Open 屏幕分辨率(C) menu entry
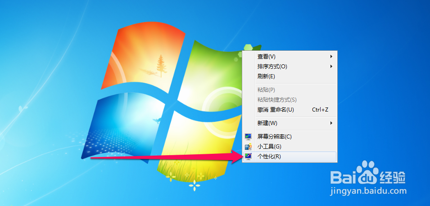The width and height of the screenshot is (430, 206). click(x=290, y=136)
